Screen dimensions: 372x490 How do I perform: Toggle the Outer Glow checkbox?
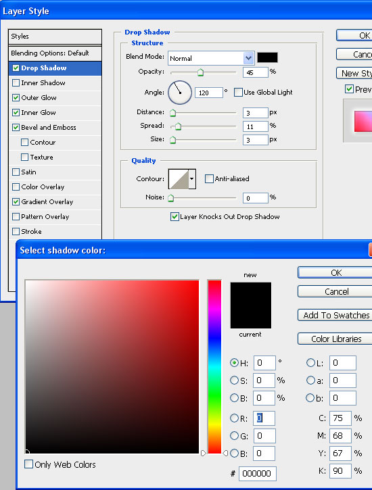[x=16, y=98]
